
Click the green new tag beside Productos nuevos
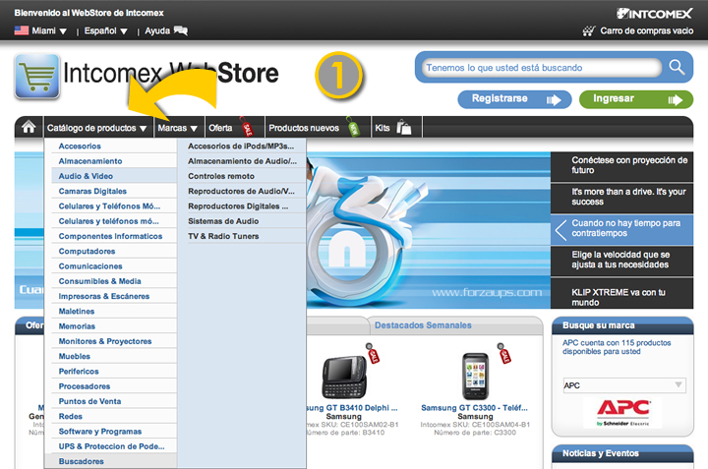(354, 127)
